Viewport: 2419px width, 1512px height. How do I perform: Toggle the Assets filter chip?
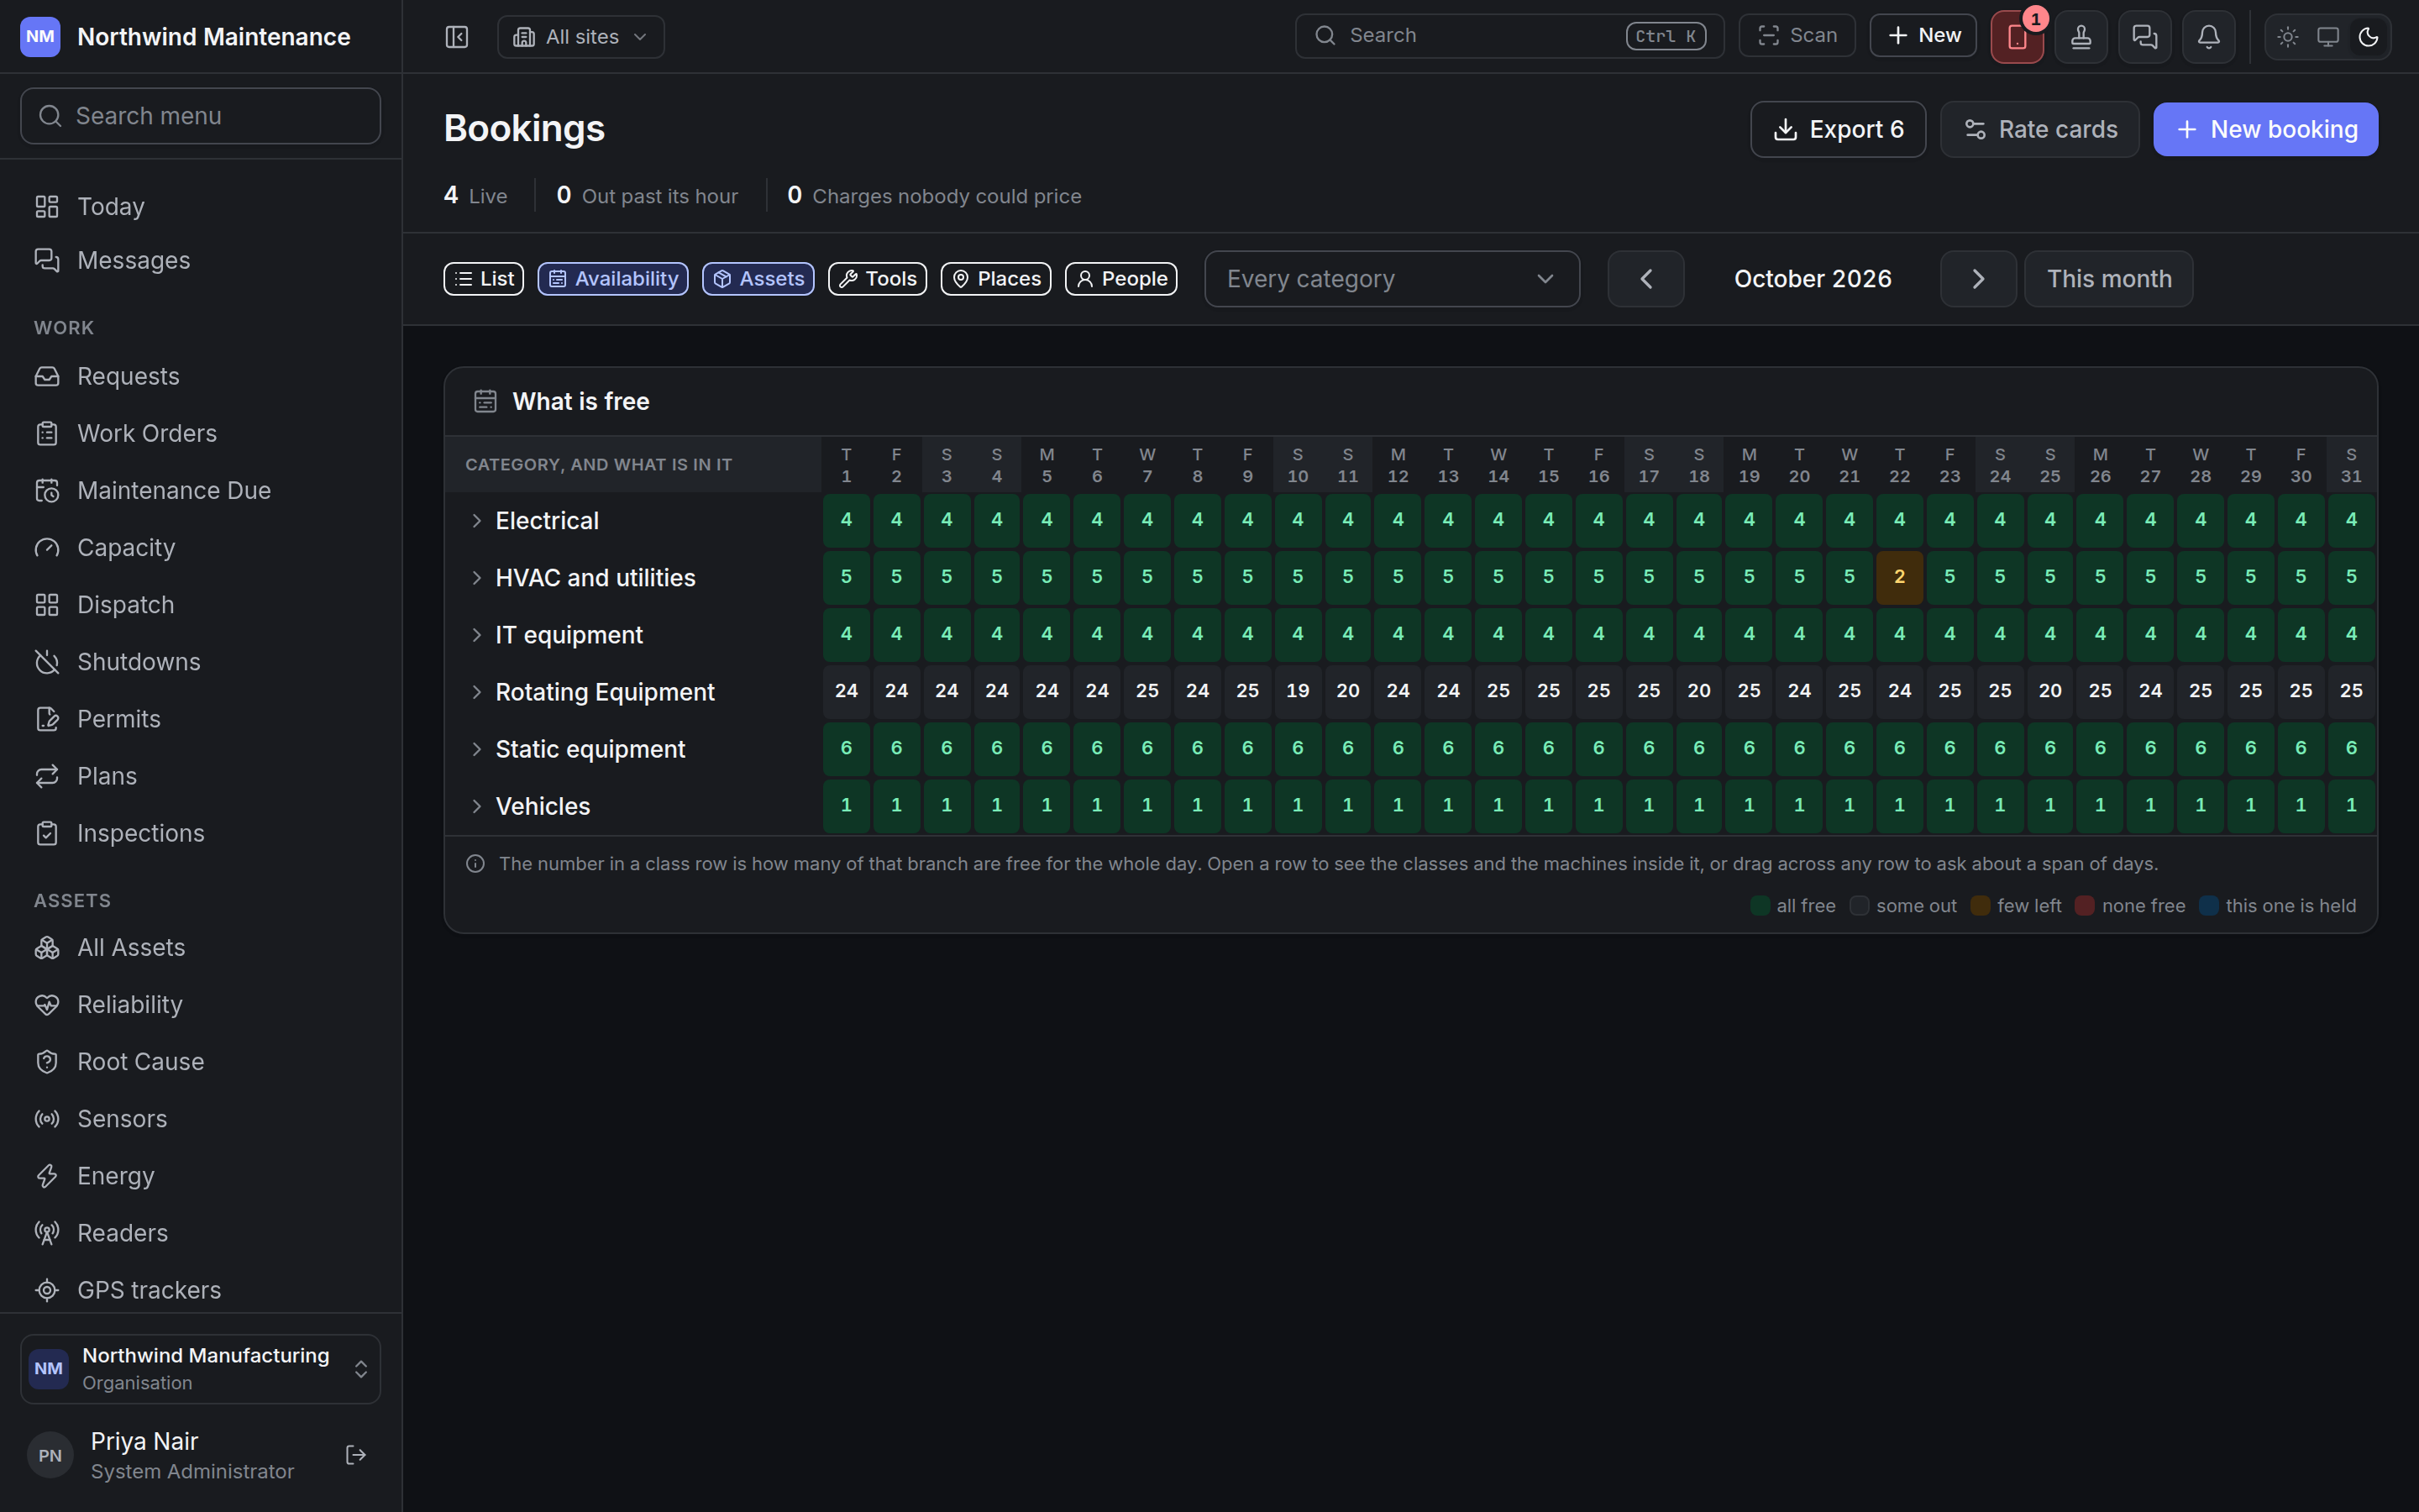point(758,279)
